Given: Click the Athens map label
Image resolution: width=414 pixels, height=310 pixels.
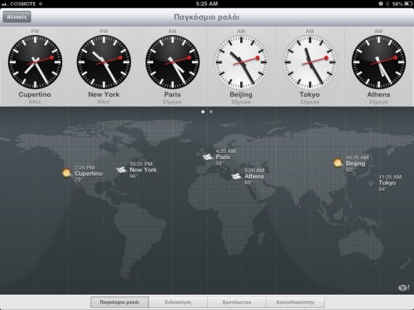Looking at the screenshot, I should [254, 176].
